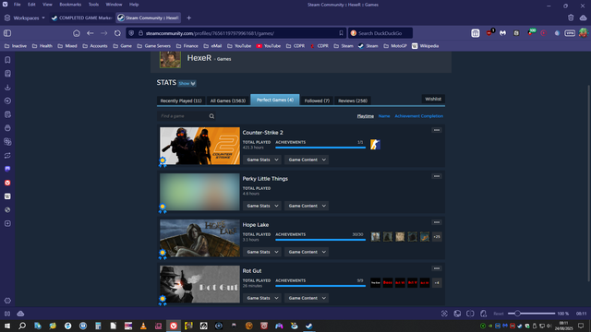Open the Vivaldi menu logo icon
The width and height of the screenshot is (591, 332).
(6, 5)
